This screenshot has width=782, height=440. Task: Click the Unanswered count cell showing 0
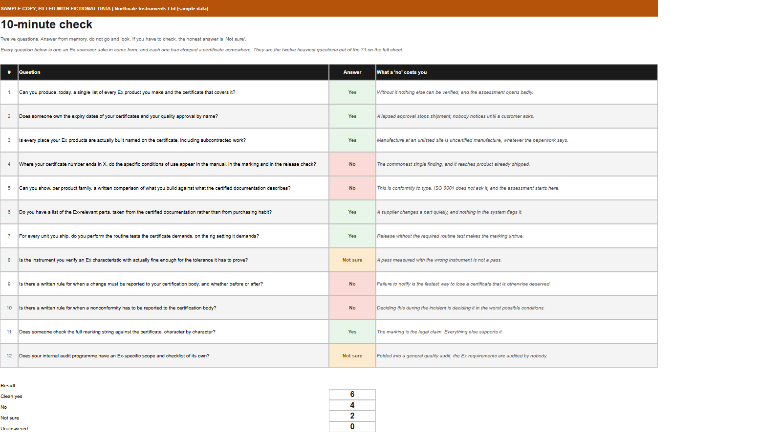pyautogui.click(x=352, y=427)
